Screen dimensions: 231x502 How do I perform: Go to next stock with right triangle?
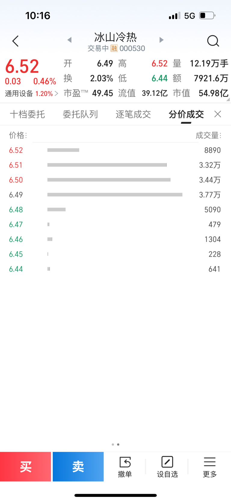pyautogui.click(x=162, y=40)
